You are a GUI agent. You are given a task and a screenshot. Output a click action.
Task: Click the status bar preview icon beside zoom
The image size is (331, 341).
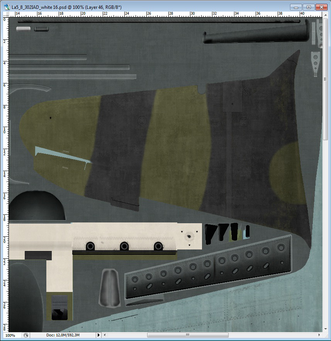pyautogui.click(x=26, y=335)
